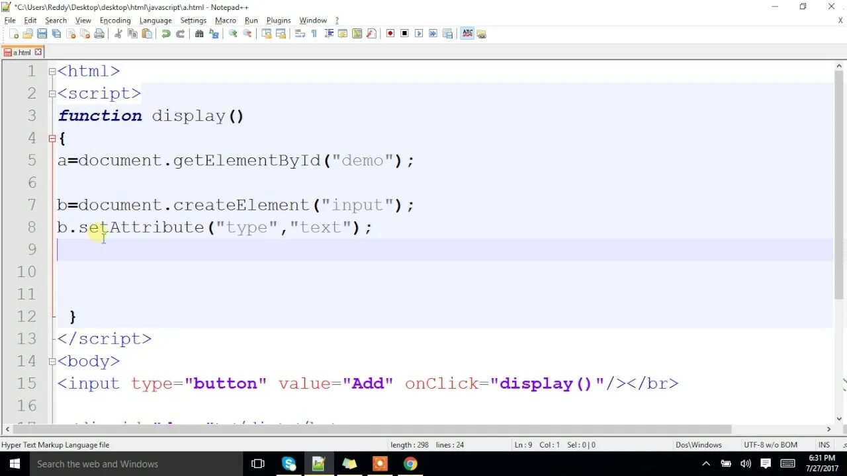847x476 pixels.
Task: Toggle the ABC spell check icon
Action: pos(468,34)
